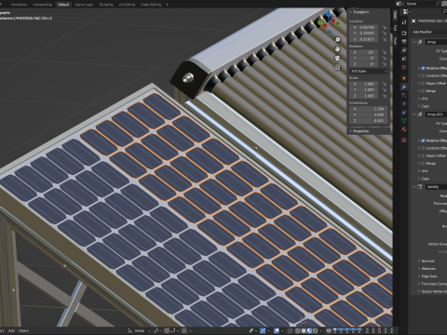447x335 pixels.
Task: Enable first Array's Merge checkbox
Action: (423, 91)
